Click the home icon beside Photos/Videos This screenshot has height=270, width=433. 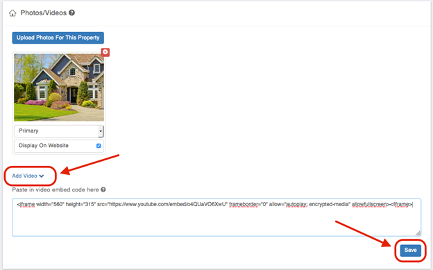pyautogui.click(x=12, y=13)
